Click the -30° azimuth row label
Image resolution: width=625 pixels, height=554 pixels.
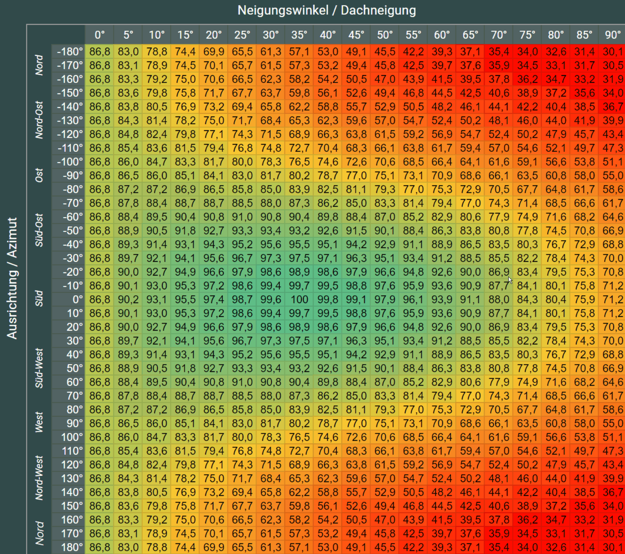coord(68,258)
